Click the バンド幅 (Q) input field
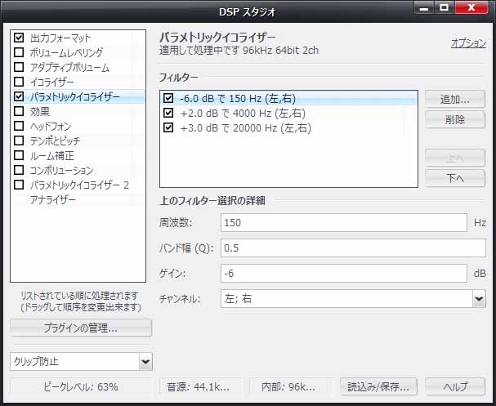This screenshot has height=406, width=496. click(353, 248)
